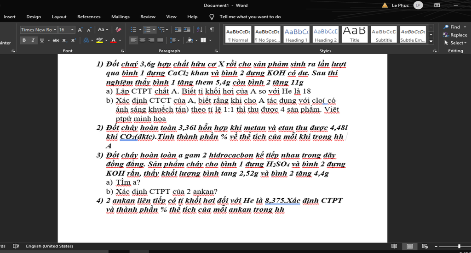Apply superscript formatting
Screen dimensions: 471x253
pyautogui.click(x=73, y=40)
